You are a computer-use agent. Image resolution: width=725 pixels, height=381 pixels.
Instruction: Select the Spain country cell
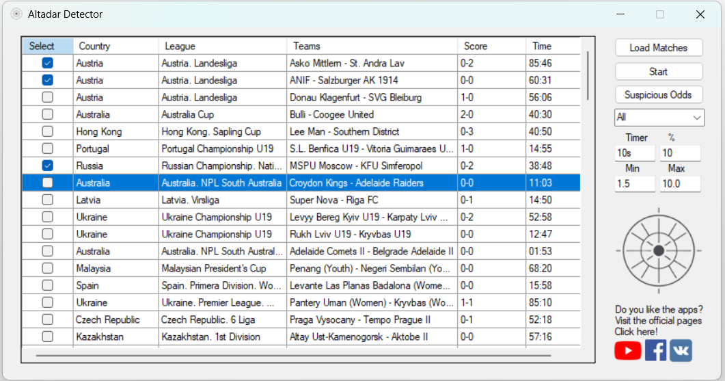tap(115, 286)
